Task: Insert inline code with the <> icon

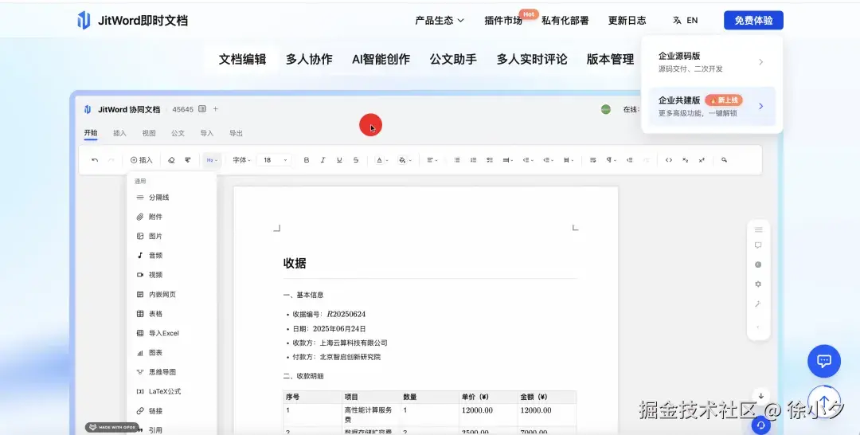Action: point(669,160)
